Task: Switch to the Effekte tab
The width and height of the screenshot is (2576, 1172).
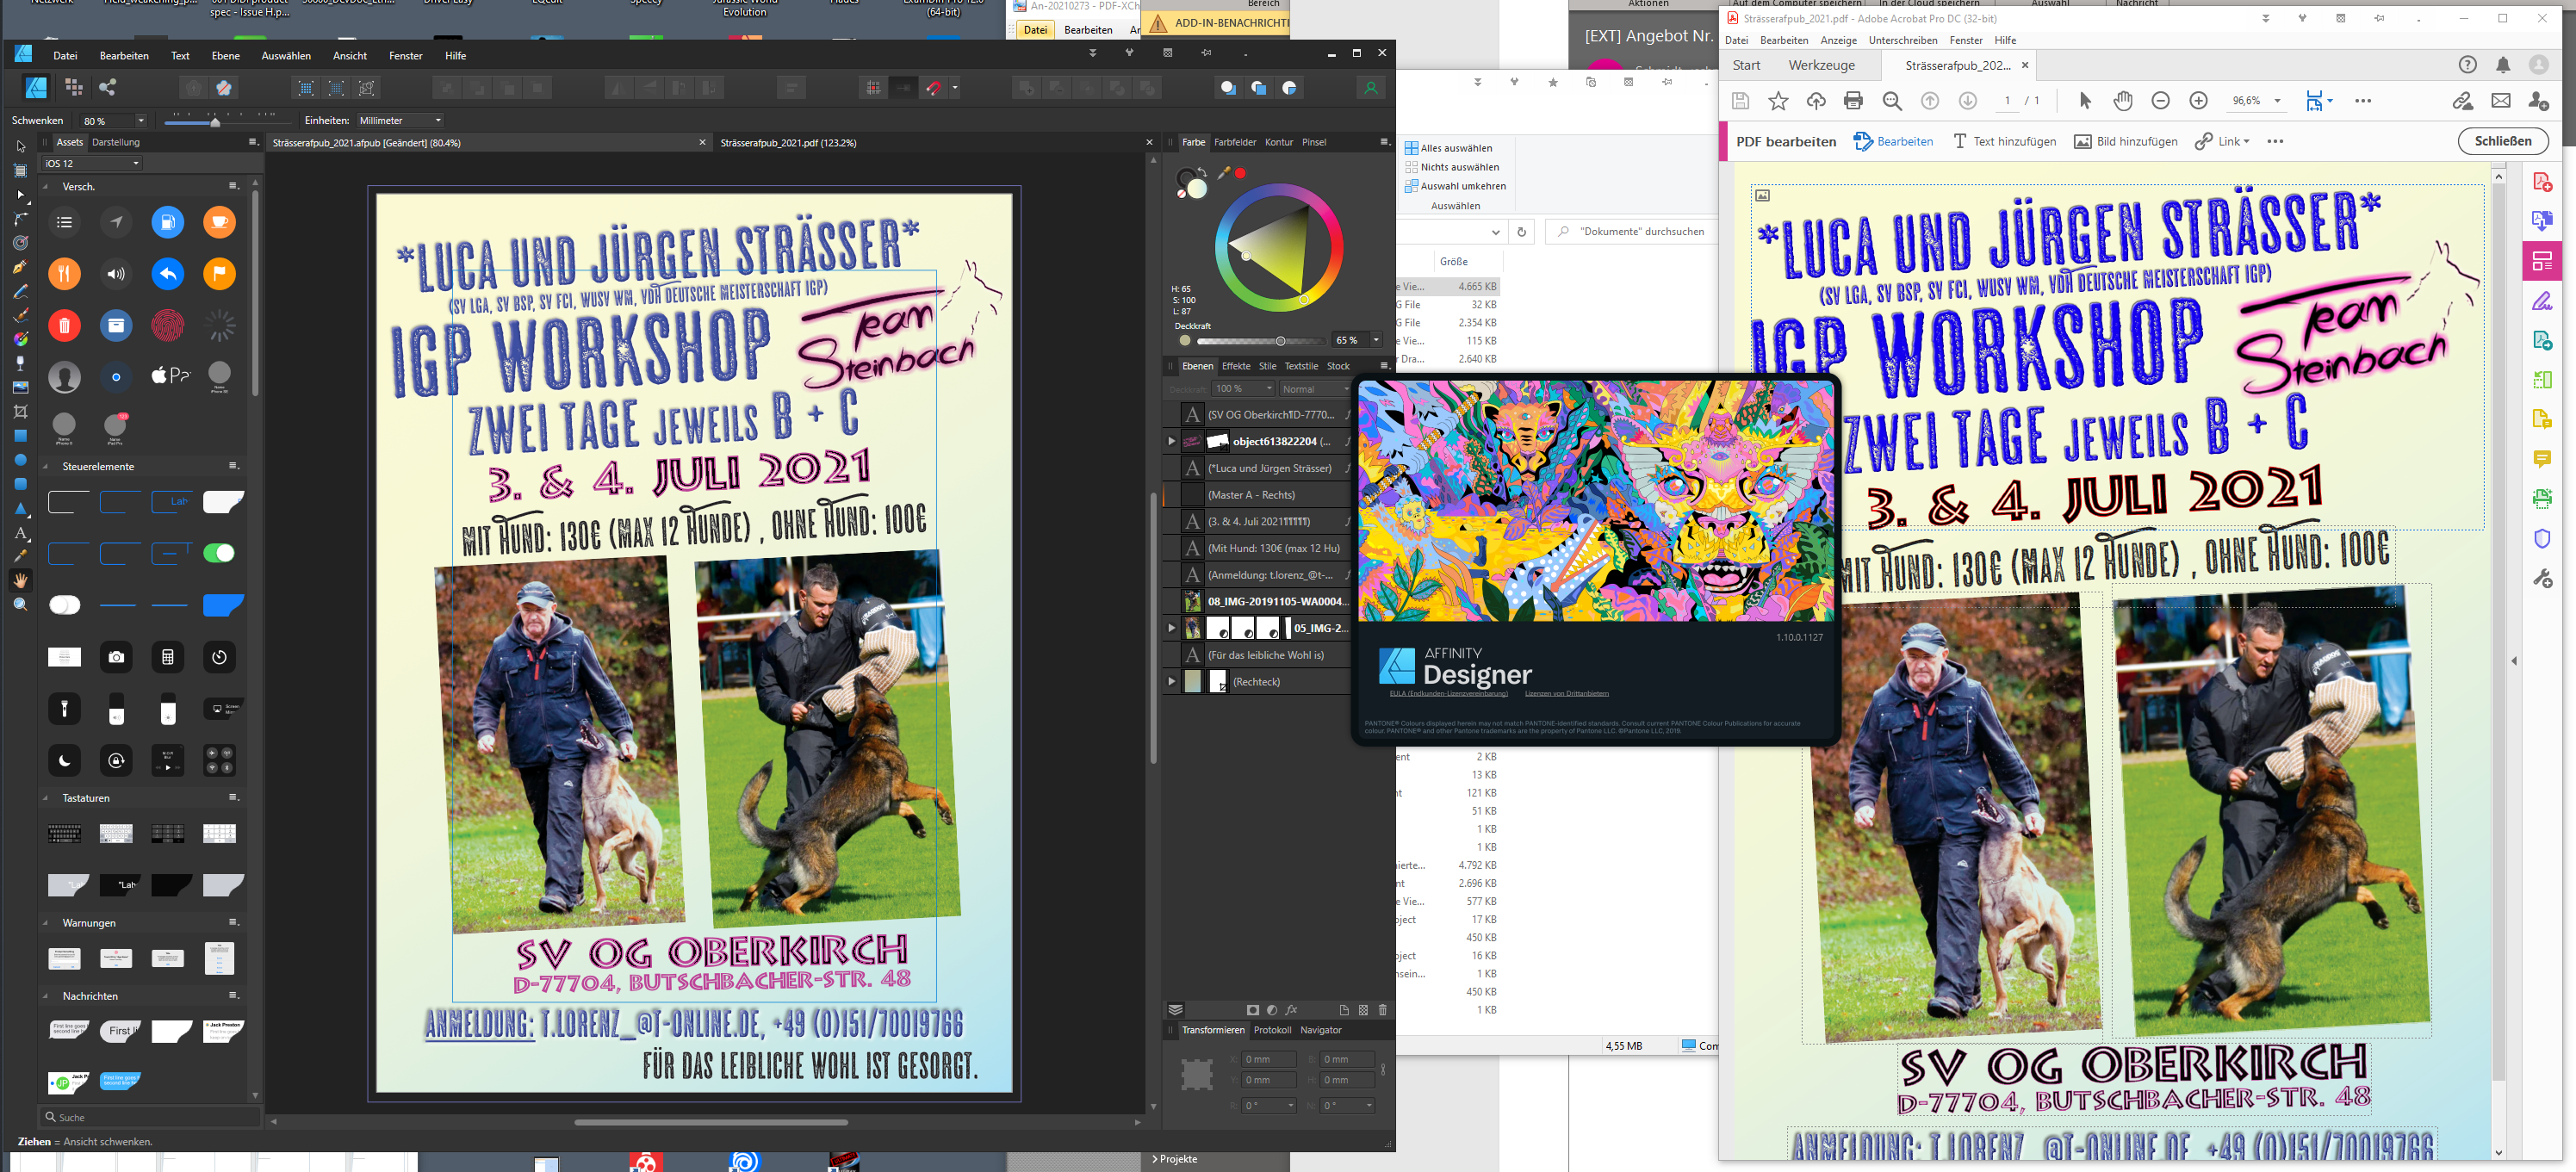Action: [x=1236, y=366]
